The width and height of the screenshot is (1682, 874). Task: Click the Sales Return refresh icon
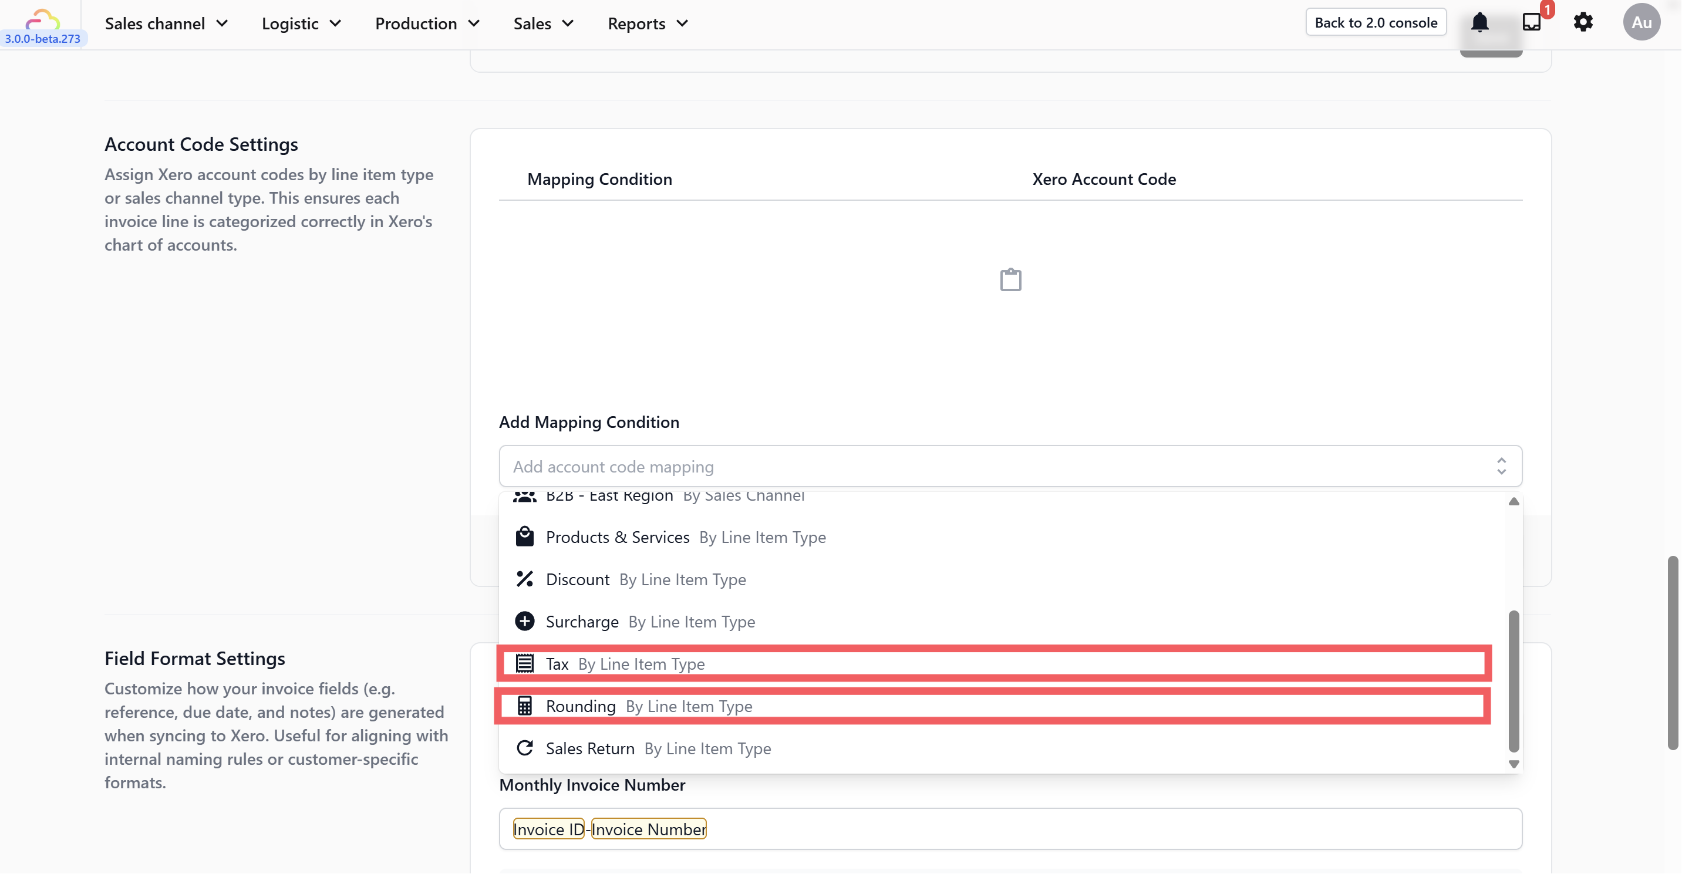(524, 748)
